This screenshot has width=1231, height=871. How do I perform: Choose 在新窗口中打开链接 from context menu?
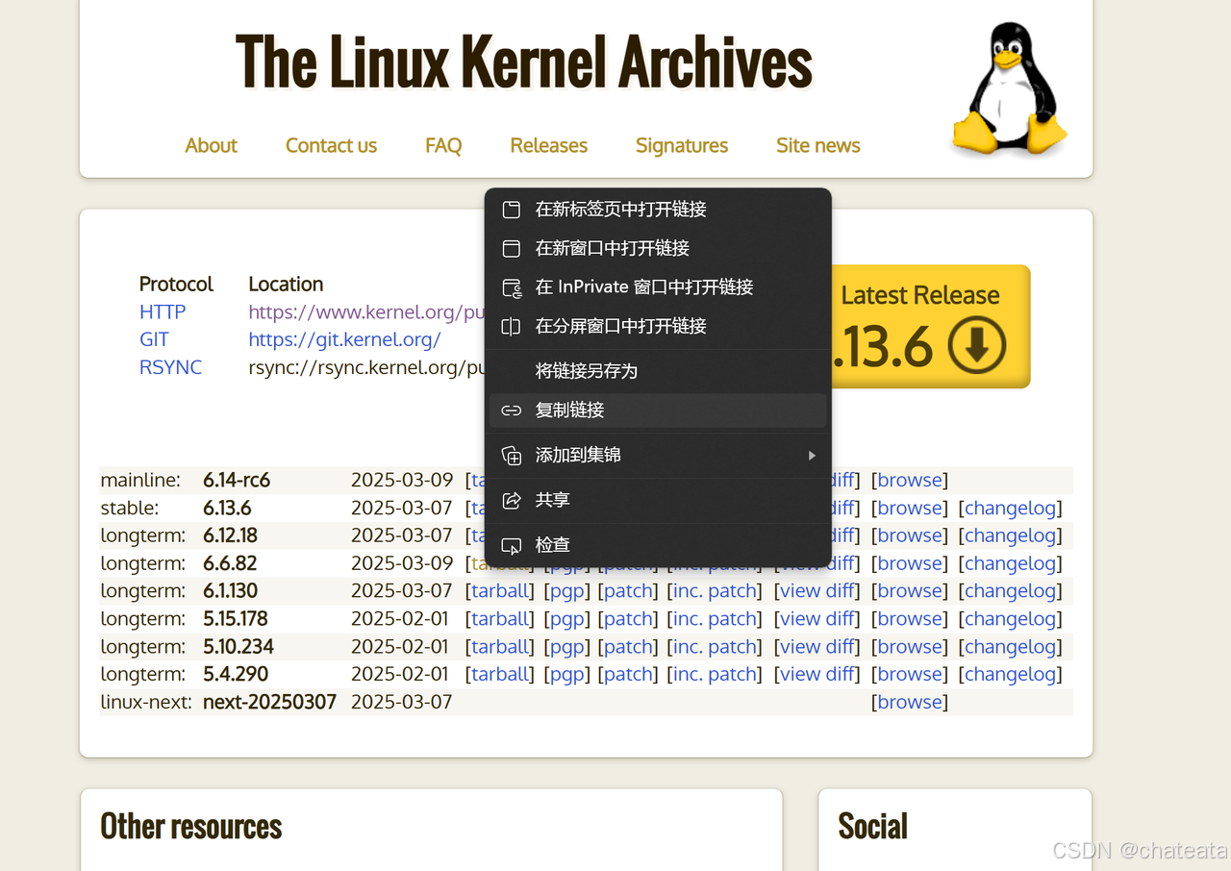[658, 248]
